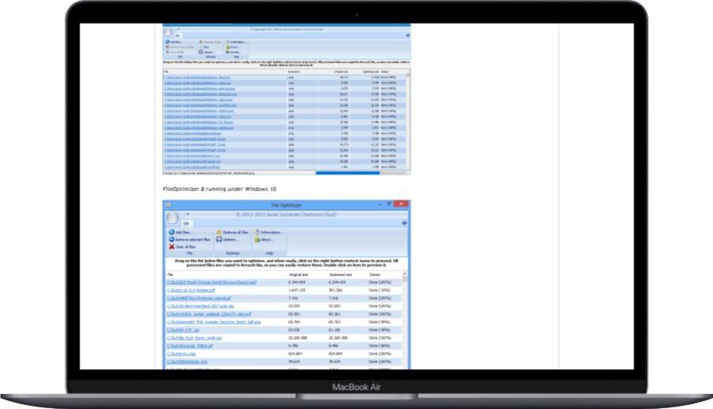Click Information icon in upper FileOptimizer screenshot
The image size is (713, 409).
click(x=227, y=42)
